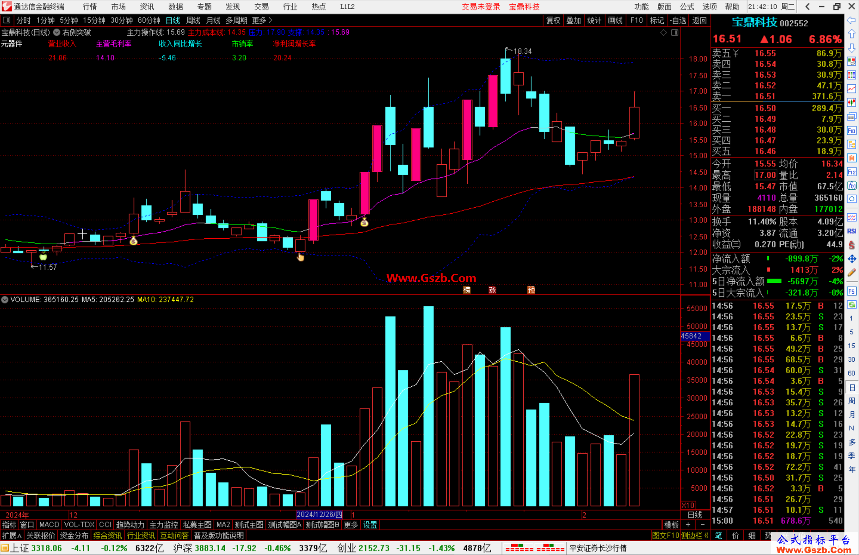Click the up arrow icon in right sidebar
Image resolution: width=859 pixels, height=555 pixels.
pyautogui.click(x=851, y=34)
